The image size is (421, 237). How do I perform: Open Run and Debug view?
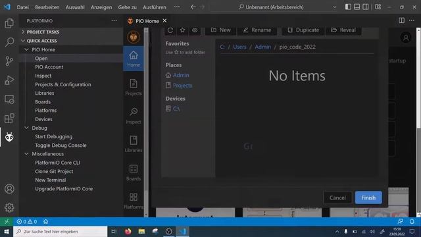[x=9, y=80]
